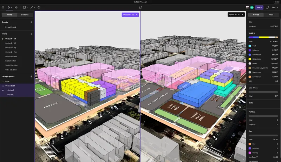Select the rectangle shape tool
The image size is (281, 162).
24,7
